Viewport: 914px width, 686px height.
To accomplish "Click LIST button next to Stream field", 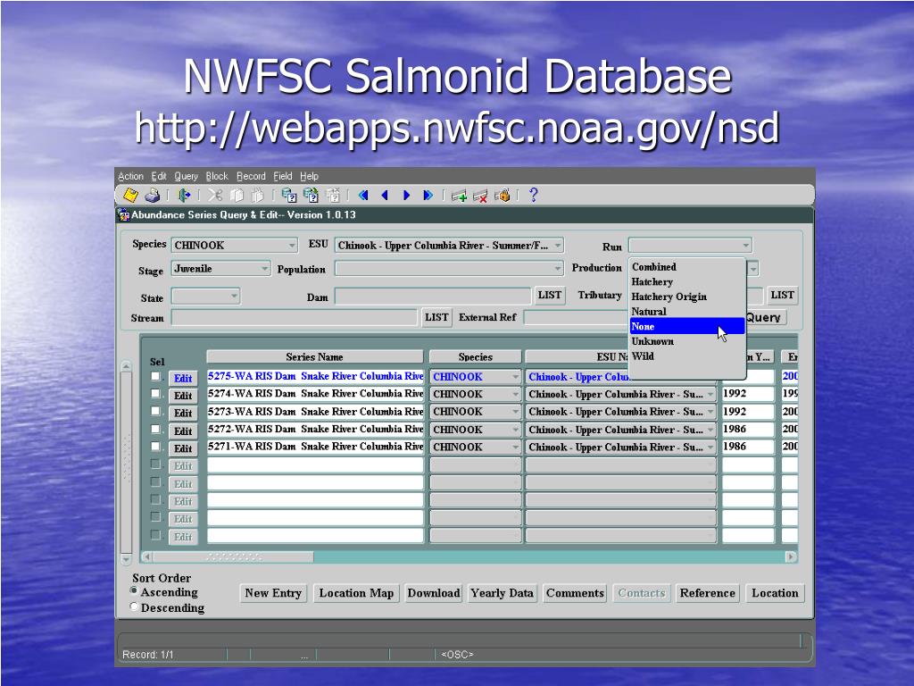I will 436,317.
